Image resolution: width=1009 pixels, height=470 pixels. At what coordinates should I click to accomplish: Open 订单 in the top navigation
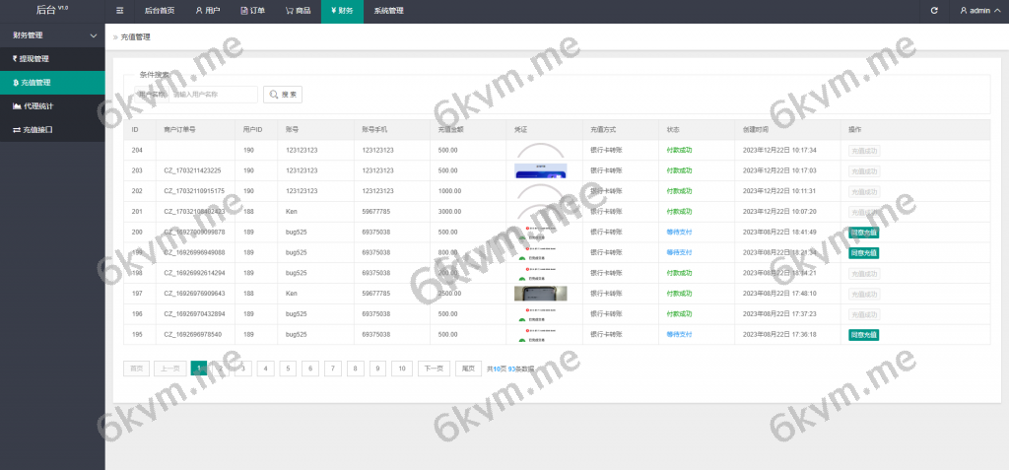(x=253, y=11)
